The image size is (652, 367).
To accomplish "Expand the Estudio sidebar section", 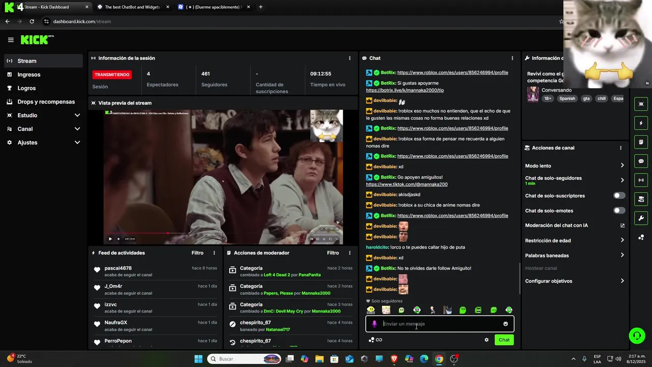I will 43,115.
